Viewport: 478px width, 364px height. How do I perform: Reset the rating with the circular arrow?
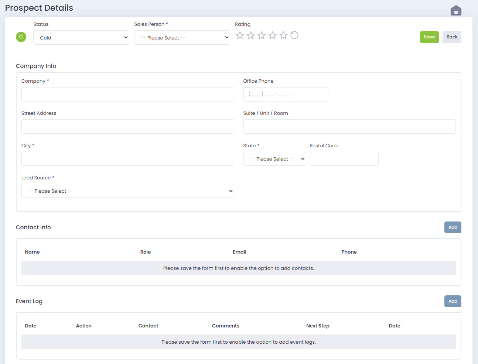tap(294, 35)
